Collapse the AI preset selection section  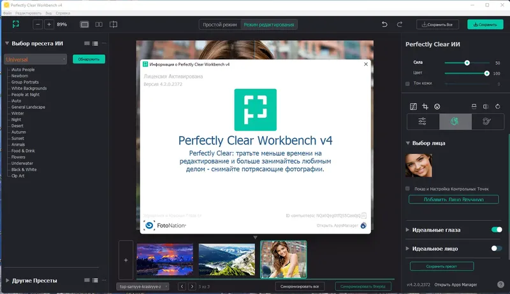coord(7,43)
